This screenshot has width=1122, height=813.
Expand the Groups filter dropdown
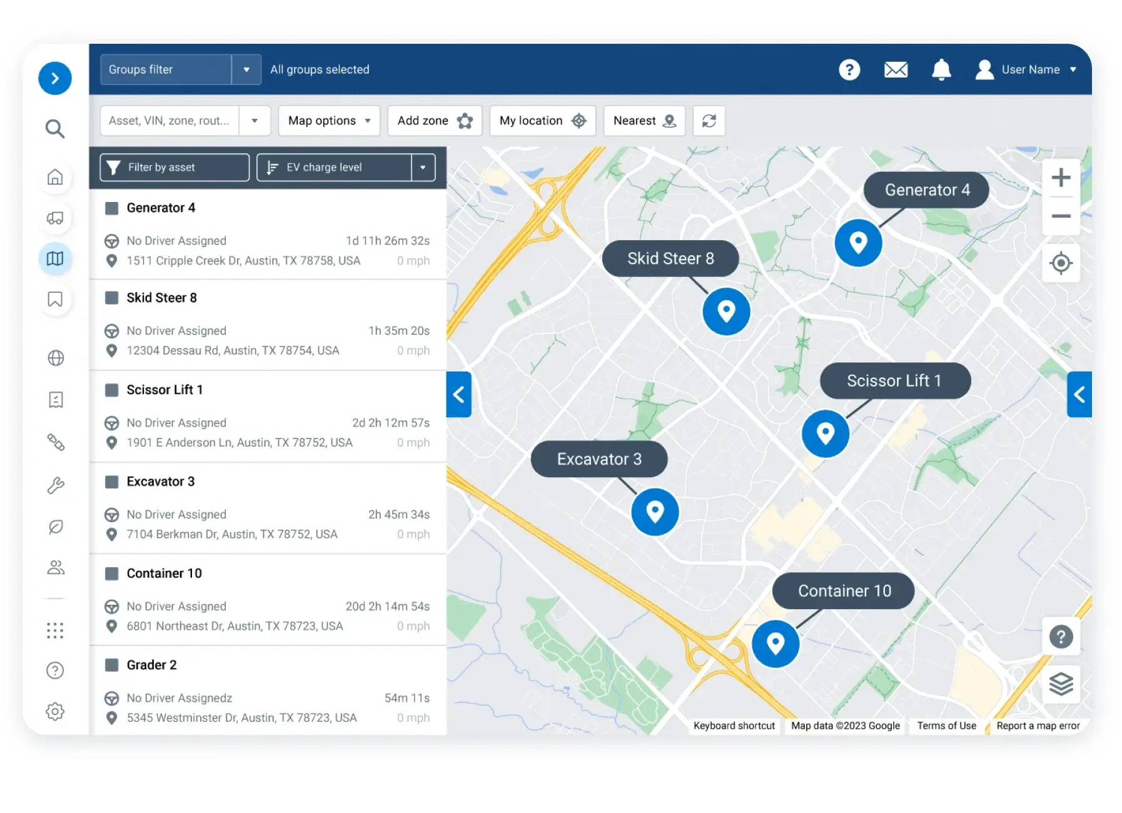(x=246, y=69)
